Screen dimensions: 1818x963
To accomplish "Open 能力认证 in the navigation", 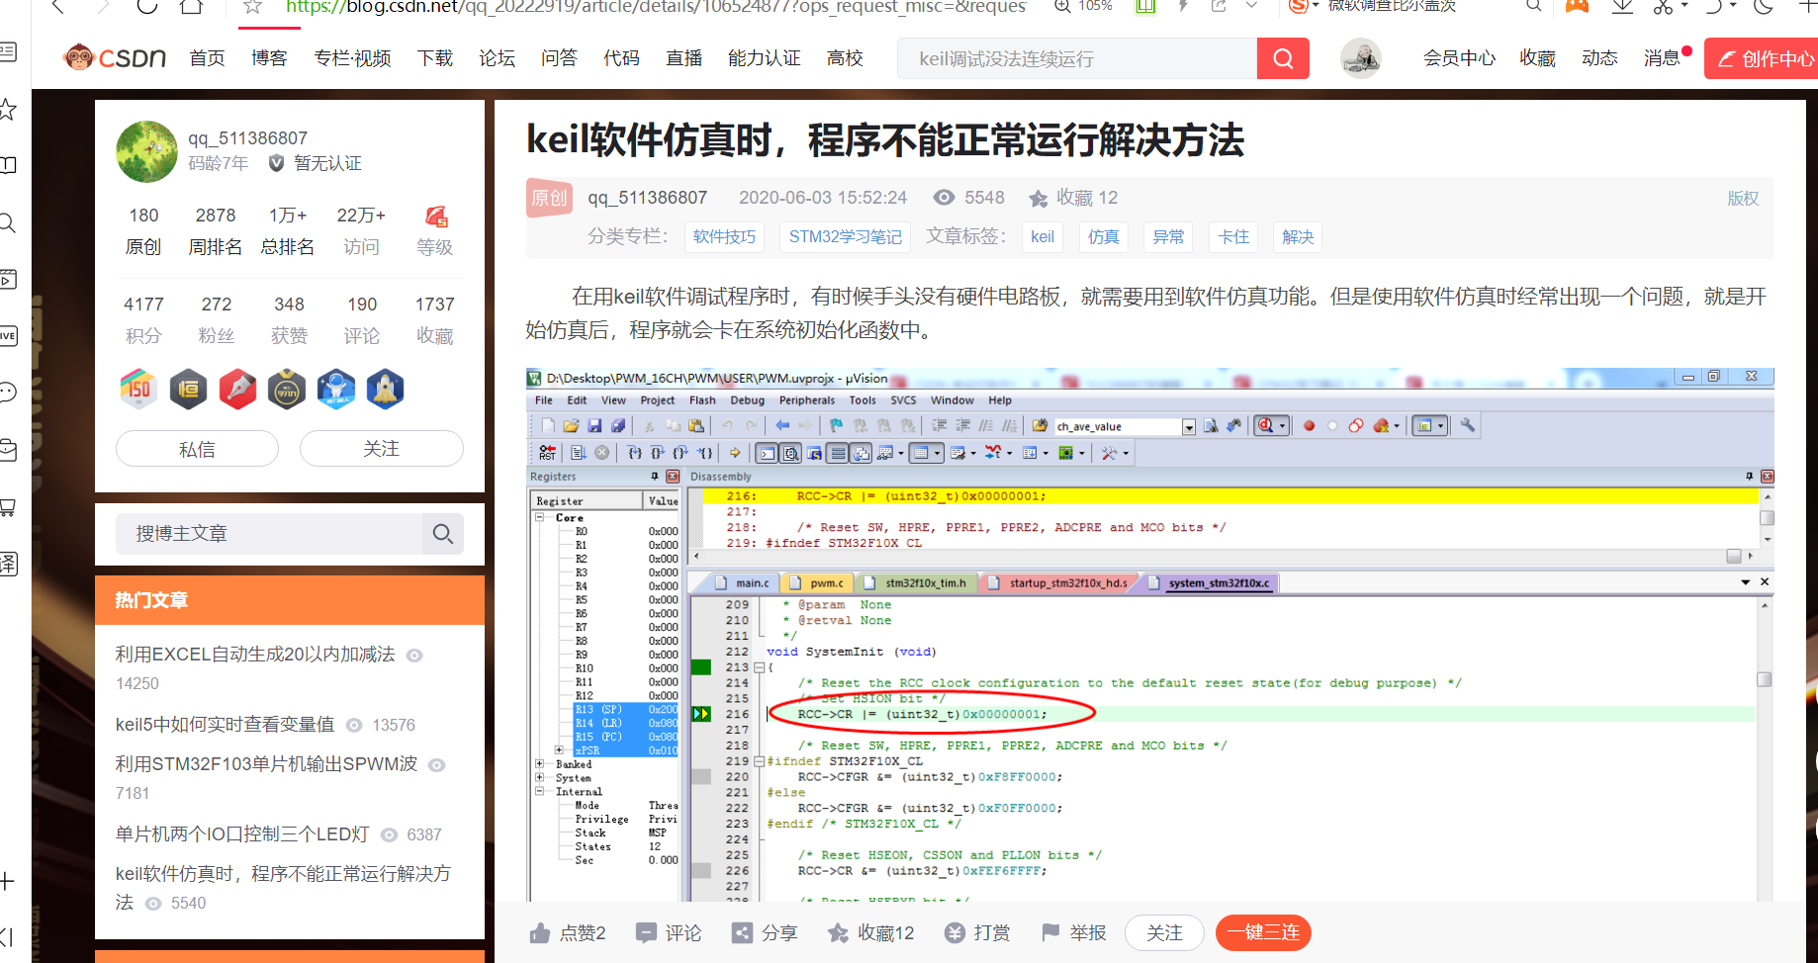I will (765, 58).
